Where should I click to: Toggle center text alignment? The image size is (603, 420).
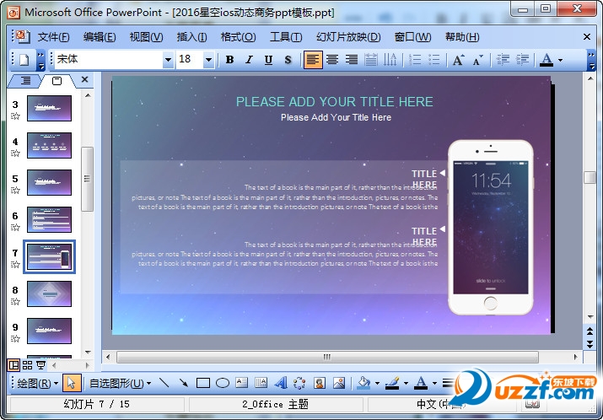tap(332, 60)
